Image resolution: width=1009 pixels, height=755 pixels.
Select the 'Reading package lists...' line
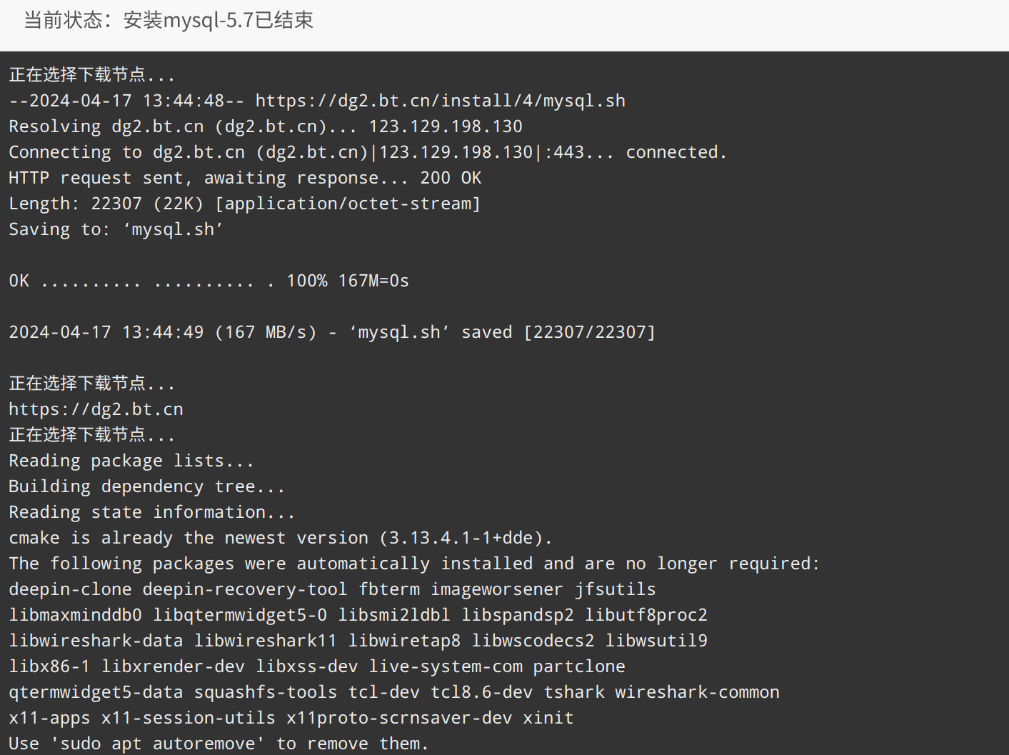131,461
